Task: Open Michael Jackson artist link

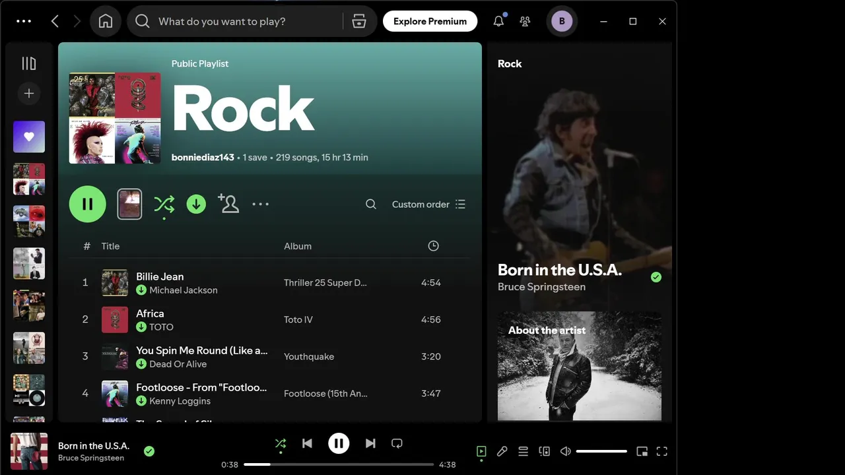Action: click(184, 290)
